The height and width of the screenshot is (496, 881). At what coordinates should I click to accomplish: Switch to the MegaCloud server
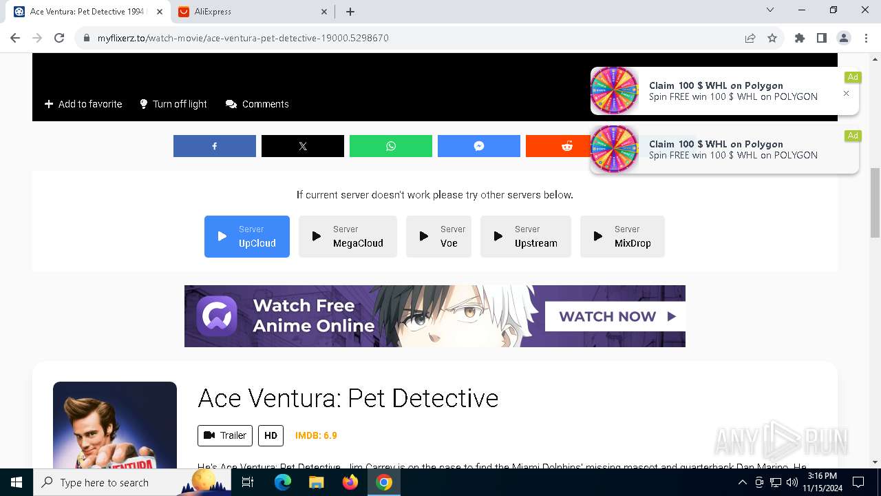pyautogui.click(x=348, y=236)
